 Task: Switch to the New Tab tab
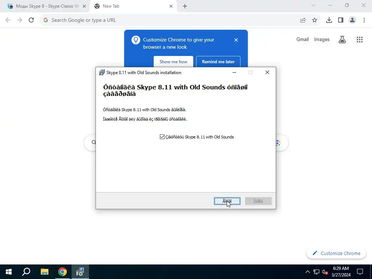coord(133,7)
